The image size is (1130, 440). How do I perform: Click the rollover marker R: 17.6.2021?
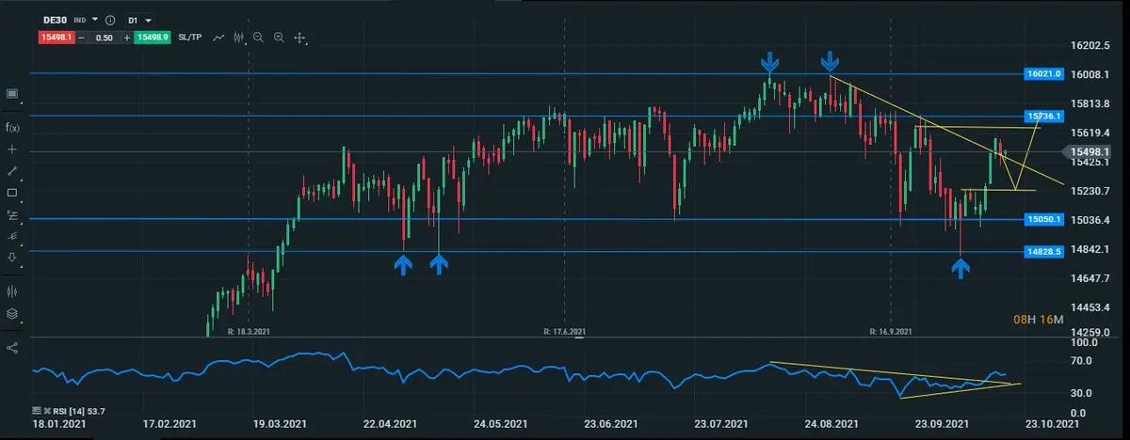tap(565, 331)
